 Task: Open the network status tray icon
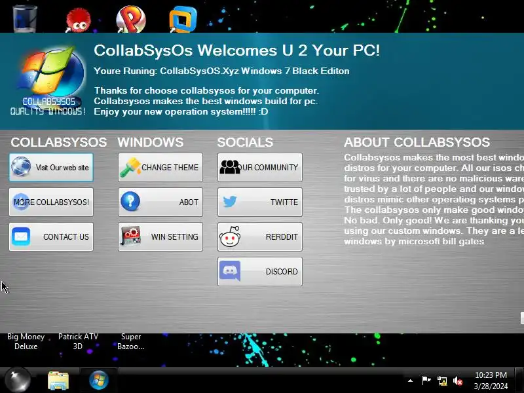tap(441, 381)
